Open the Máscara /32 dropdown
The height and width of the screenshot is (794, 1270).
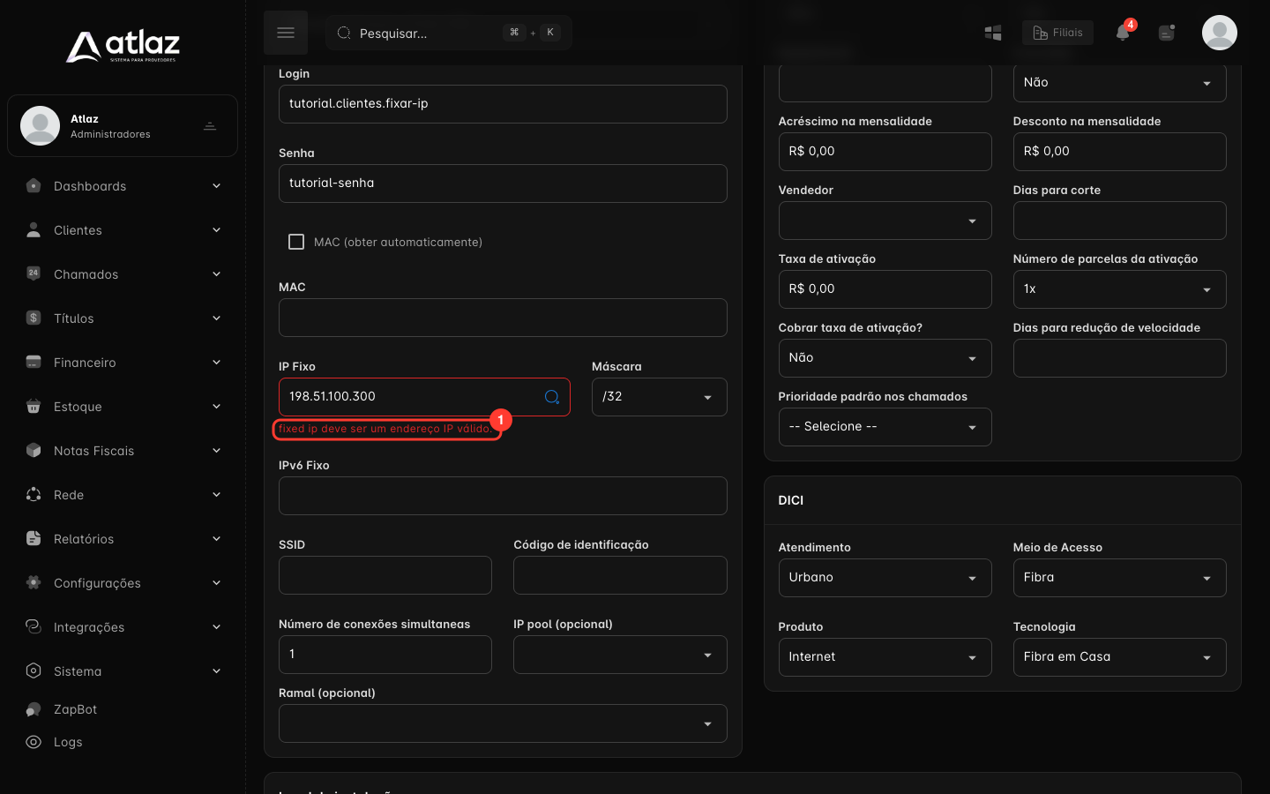(660, 397)
